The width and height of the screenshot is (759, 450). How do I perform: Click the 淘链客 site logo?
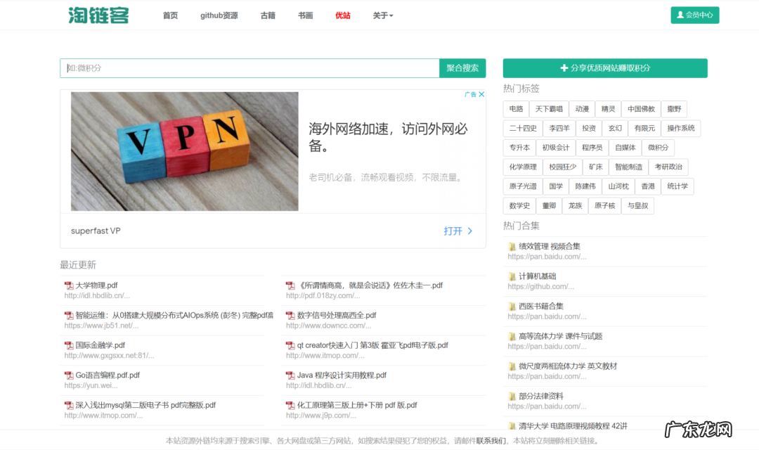[98, 15]
